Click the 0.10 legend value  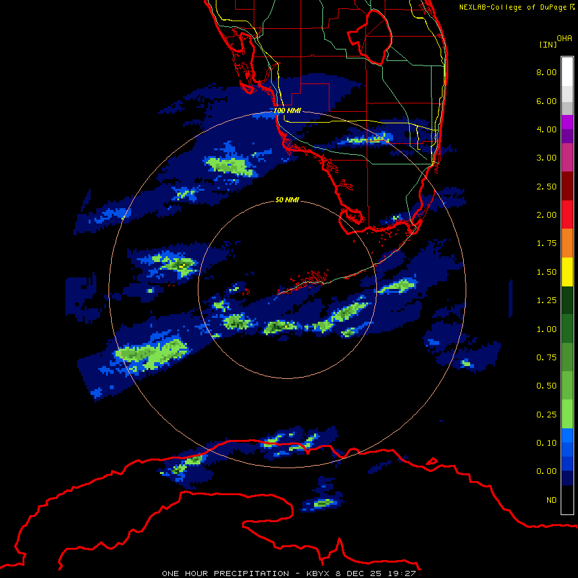(547, 443)
